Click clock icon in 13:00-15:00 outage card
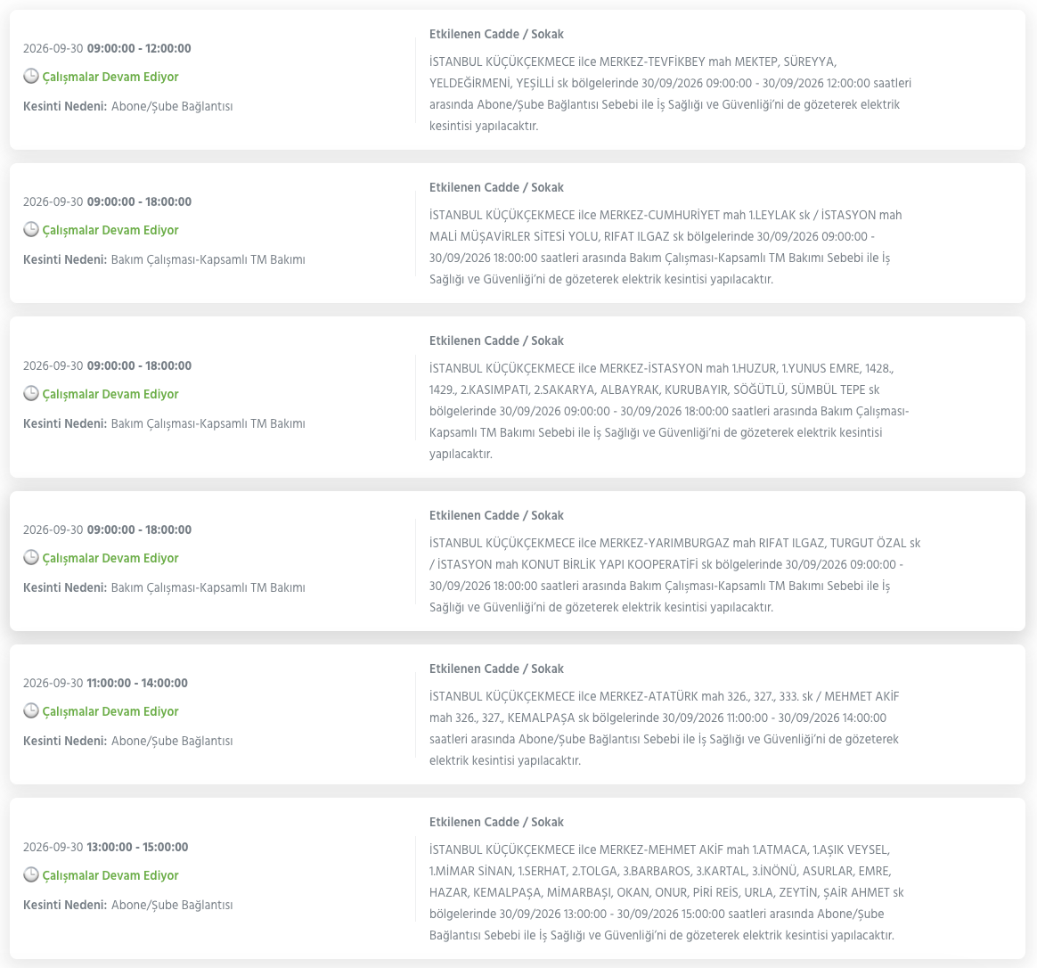1037x968 pixels. tap(31, 875)
